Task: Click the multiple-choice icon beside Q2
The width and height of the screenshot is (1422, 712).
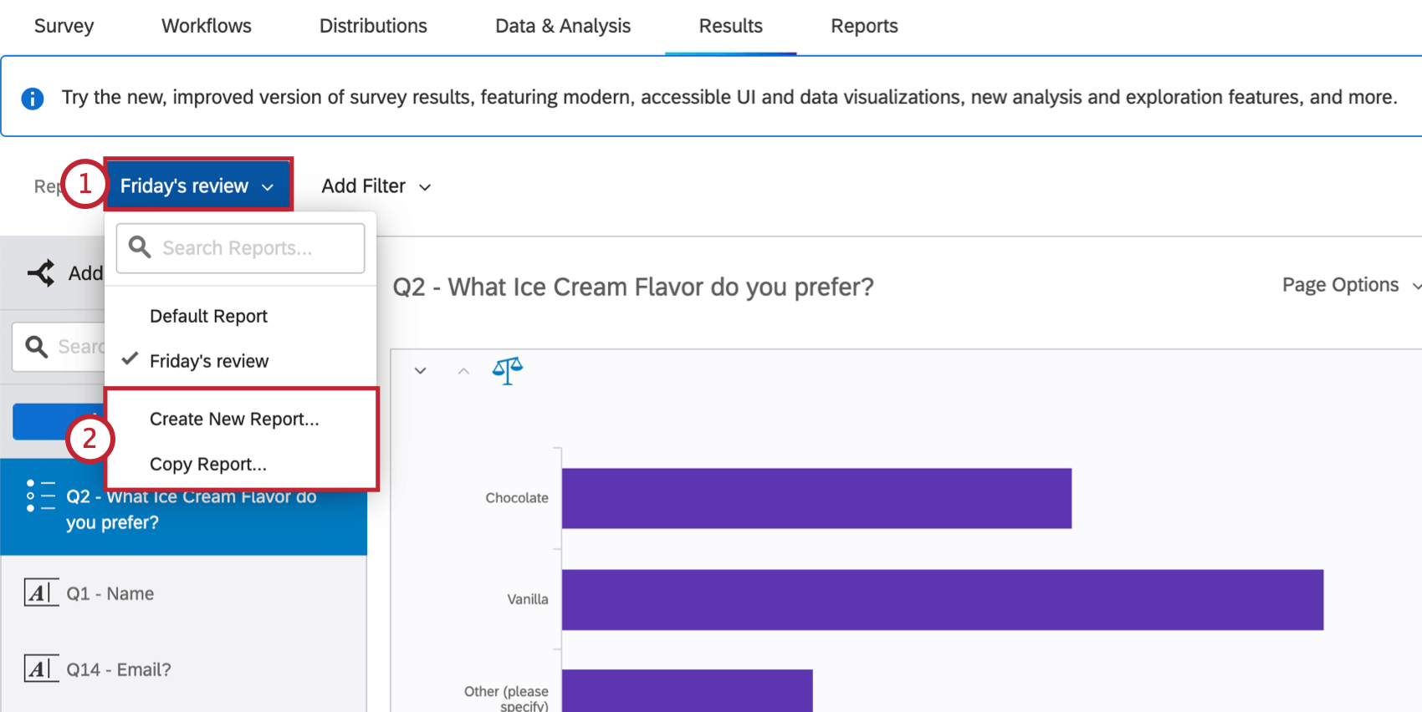Action: click(x=38, y=496)
